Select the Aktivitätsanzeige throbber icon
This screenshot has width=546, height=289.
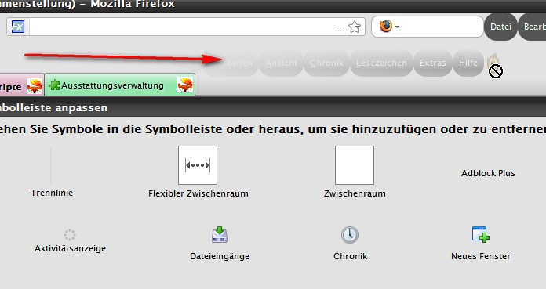(70, 235)
